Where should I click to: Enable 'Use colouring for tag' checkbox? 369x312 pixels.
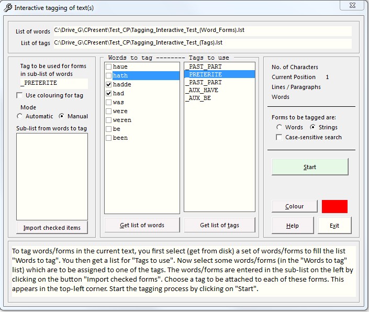20,95
